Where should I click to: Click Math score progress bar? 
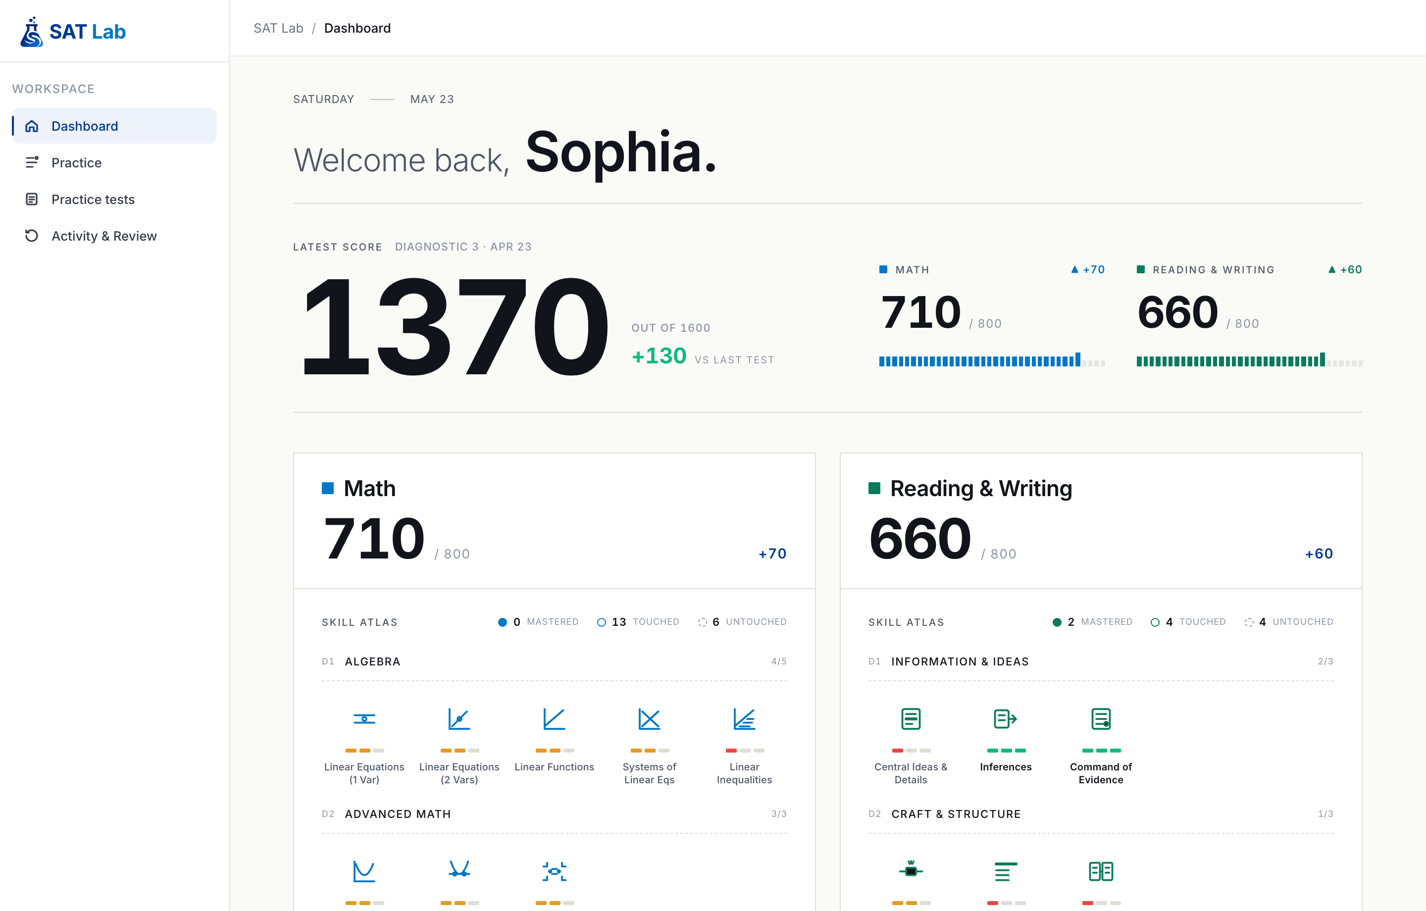992,360
